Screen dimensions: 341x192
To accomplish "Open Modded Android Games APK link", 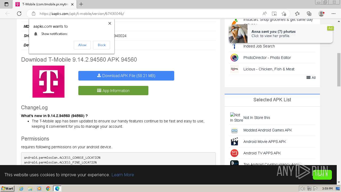I will [x=268, y=130].
